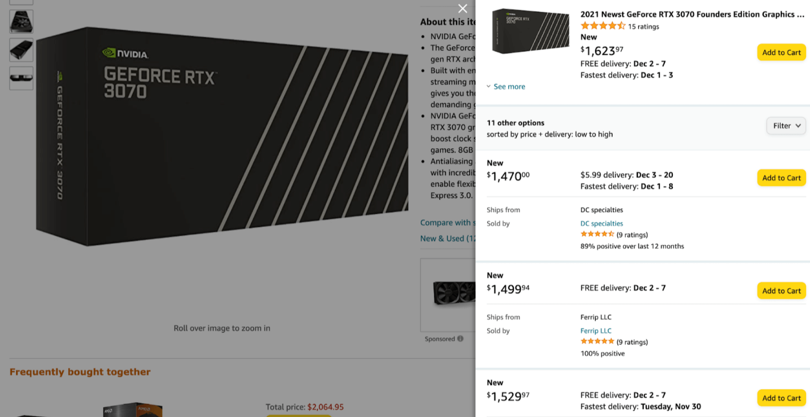Open Ferrip LLC seller link
Image resolution: width=810 pixels, height=417 pixels.
coord(596,331)
